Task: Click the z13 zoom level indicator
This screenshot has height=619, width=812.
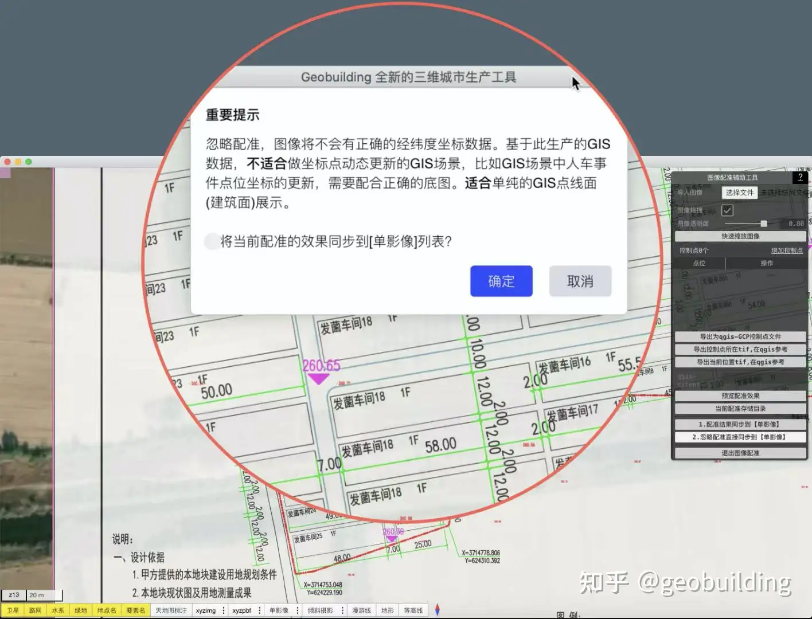Action: point(14,595)
